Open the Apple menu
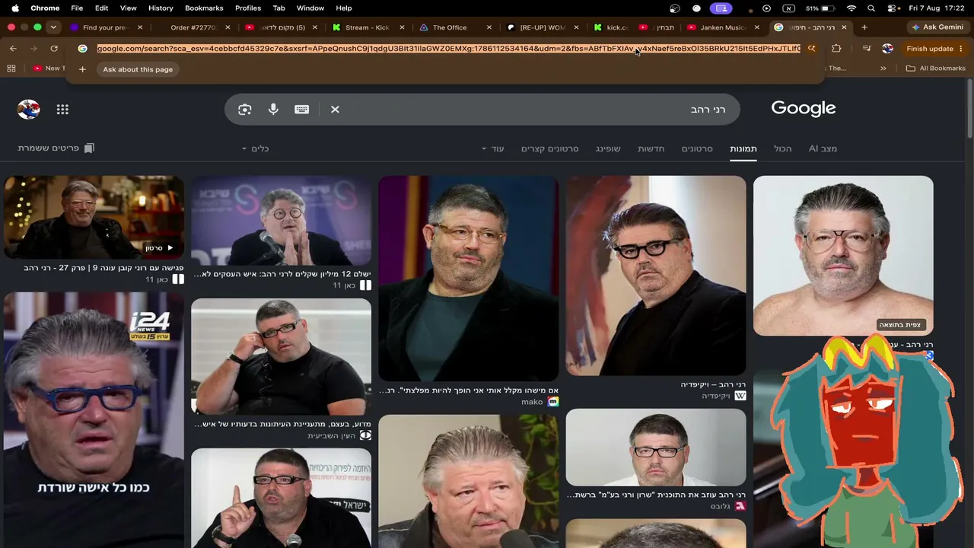Screen dimensions: 974x548 [14, 8]
